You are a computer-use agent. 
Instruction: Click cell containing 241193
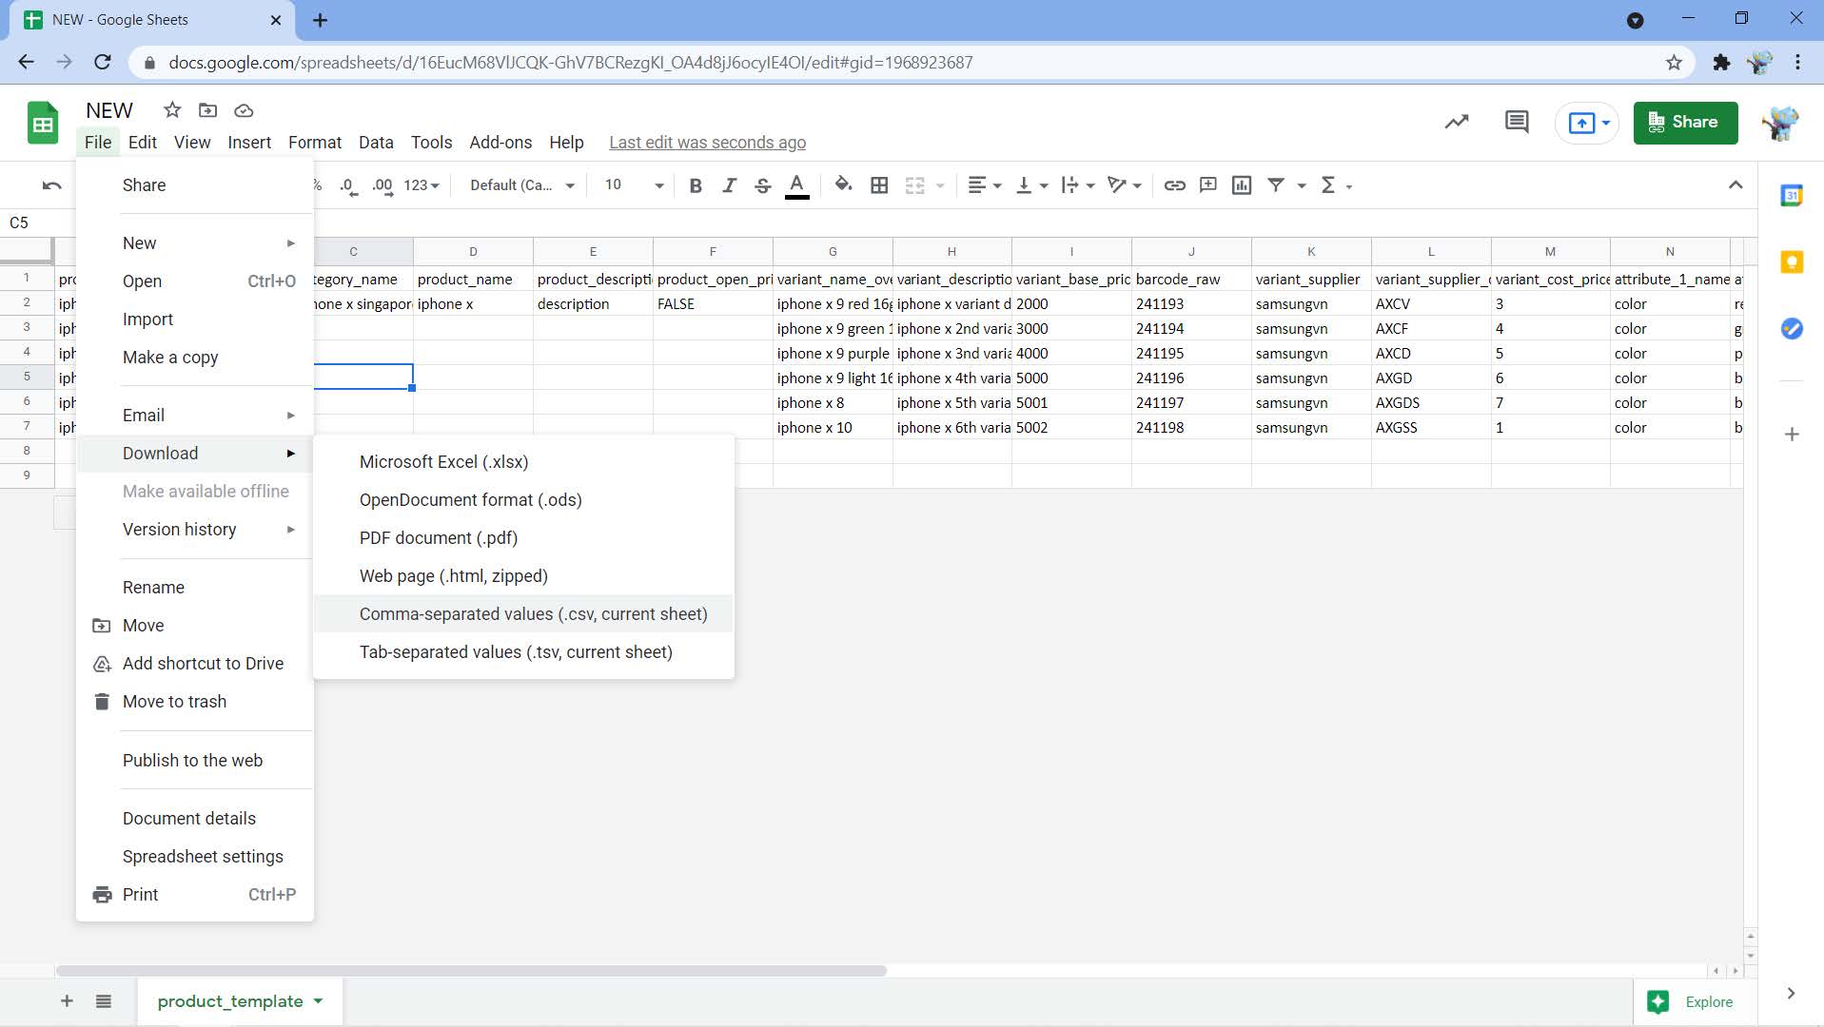point(1190,304)
